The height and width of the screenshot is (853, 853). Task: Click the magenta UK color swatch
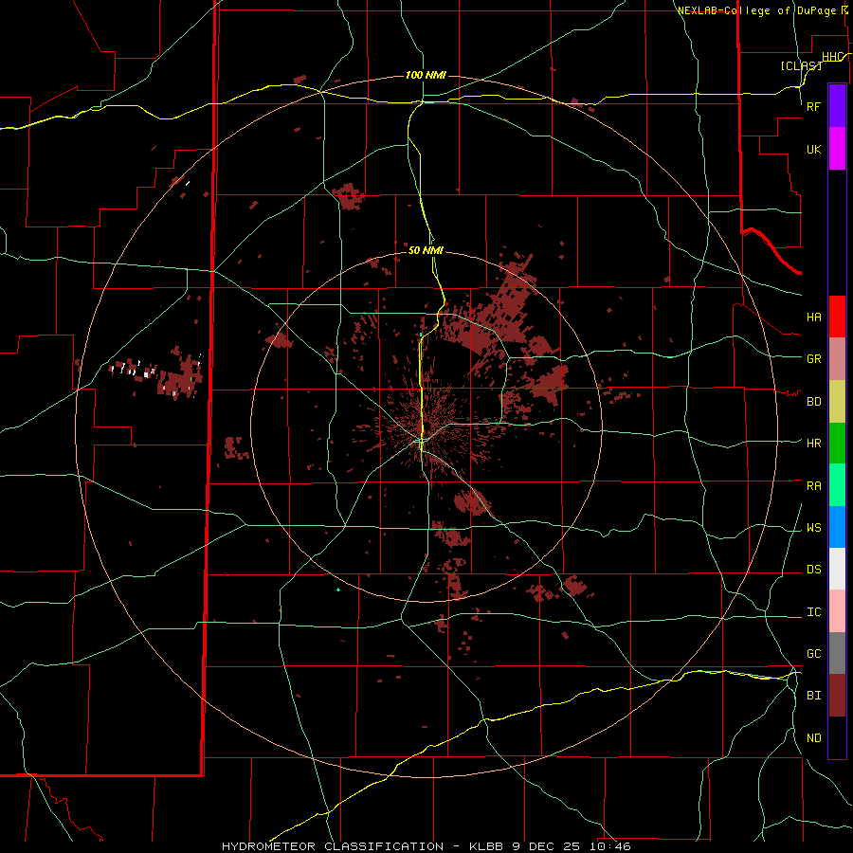[x=837, y=149]
